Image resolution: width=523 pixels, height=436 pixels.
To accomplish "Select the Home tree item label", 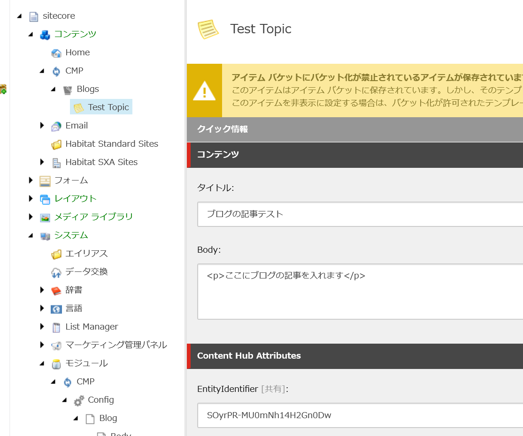I will [x=78, y=53].
